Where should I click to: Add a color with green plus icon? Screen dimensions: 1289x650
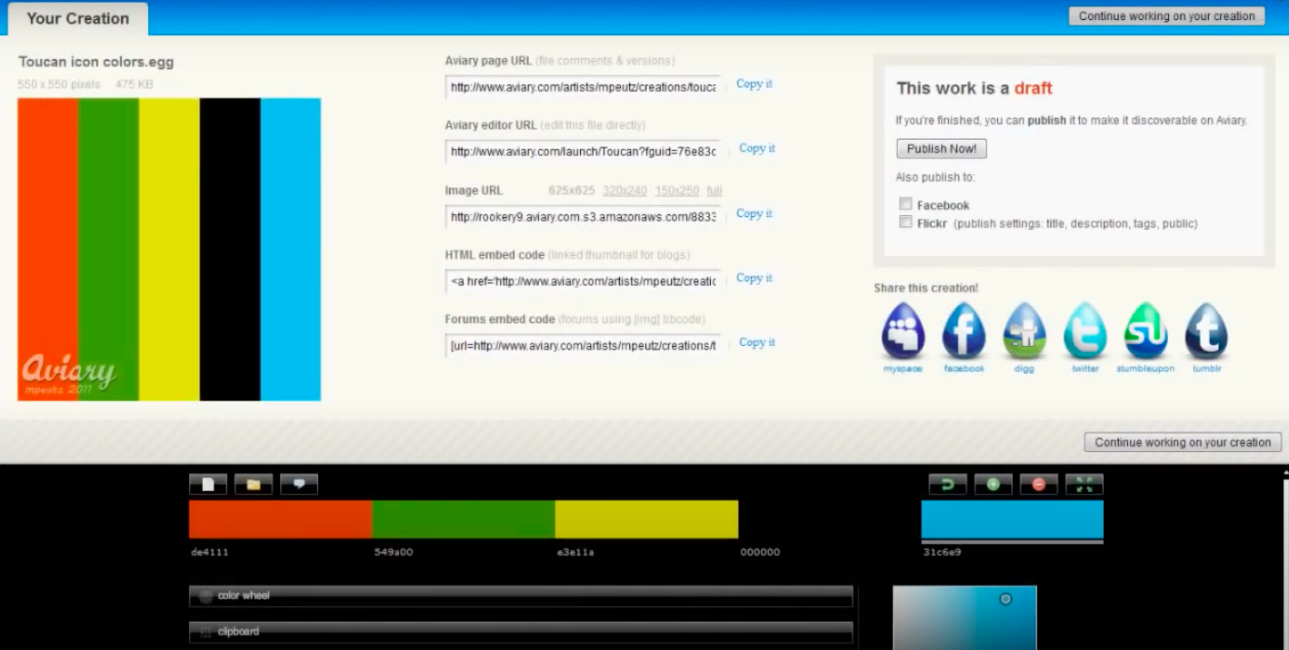[x=993, y=485]
